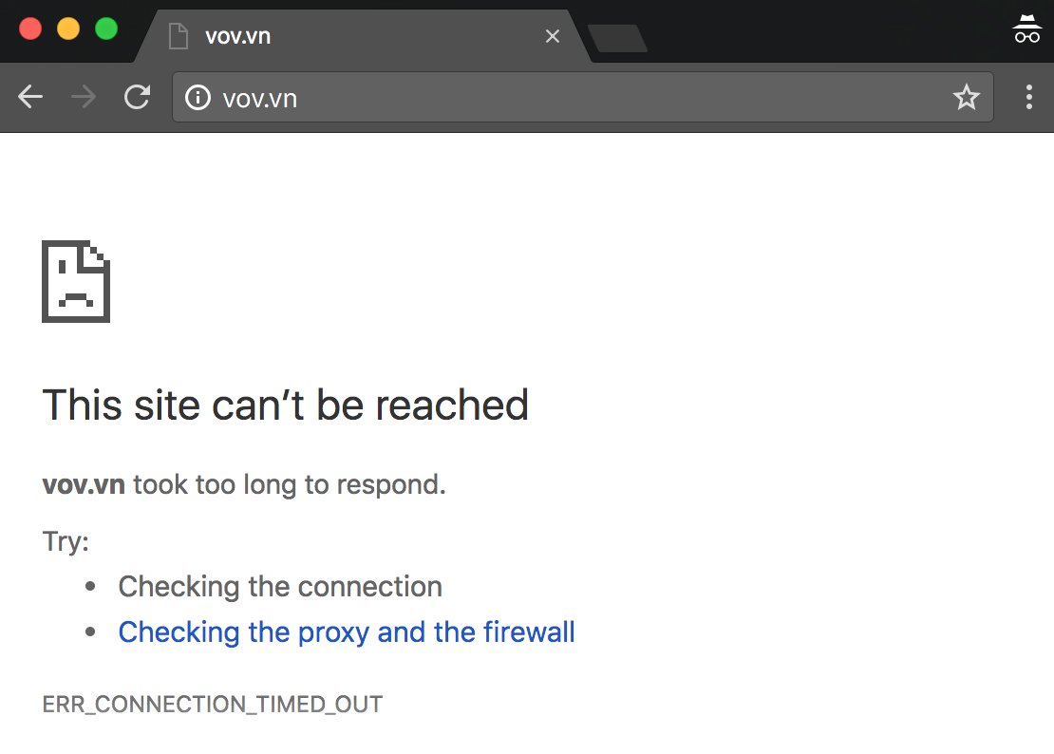
Task: Bookmark this page with the star
Action: 967,97
